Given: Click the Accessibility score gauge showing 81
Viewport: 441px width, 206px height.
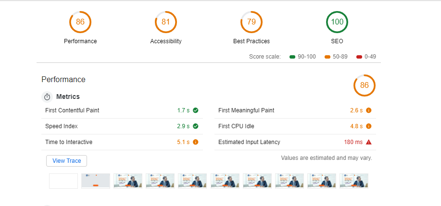Looking at the screenshot, I should [166, 22].
